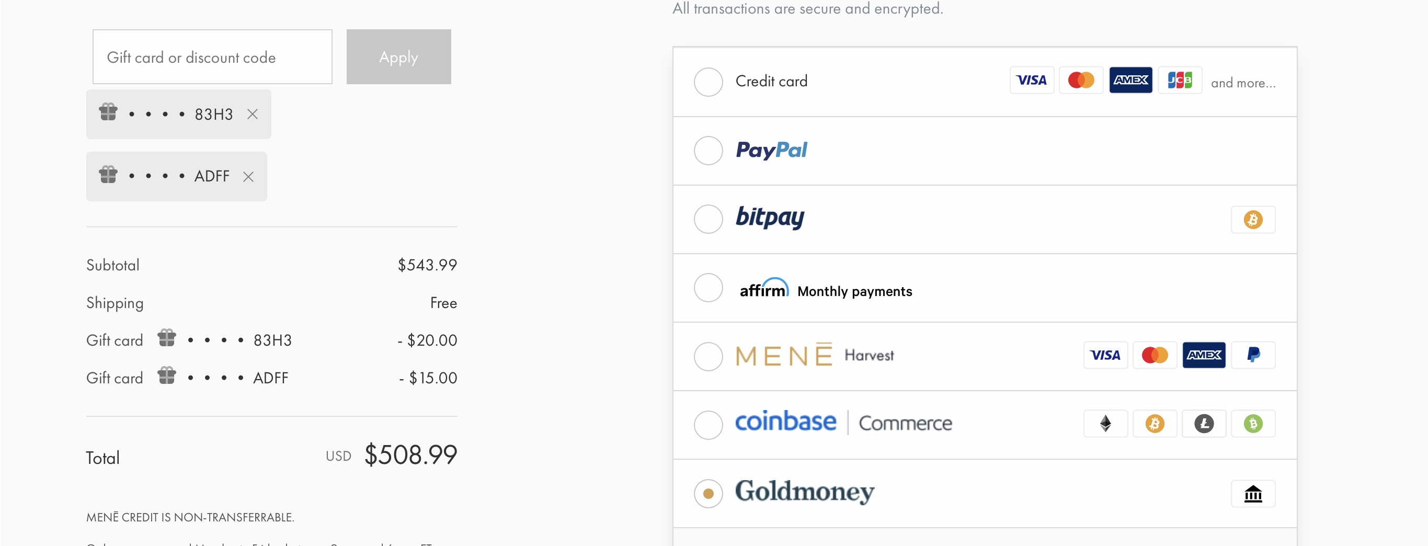Select the bitpay payment method
1428x546 pixels.
point(708,219)
